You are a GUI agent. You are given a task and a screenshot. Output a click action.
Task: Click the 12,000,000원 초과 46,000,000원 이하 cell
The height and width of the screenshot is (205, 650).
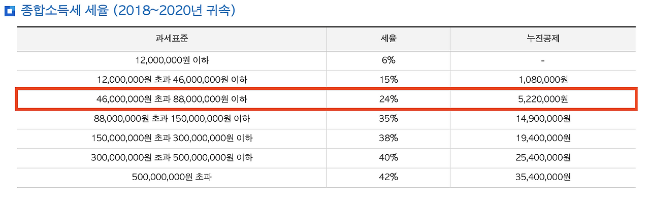(172, 80)
